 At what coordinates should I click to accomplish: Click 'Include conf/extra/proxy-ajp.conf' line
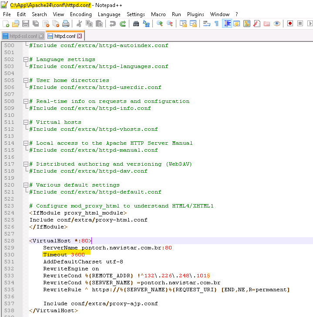[101, 303]
